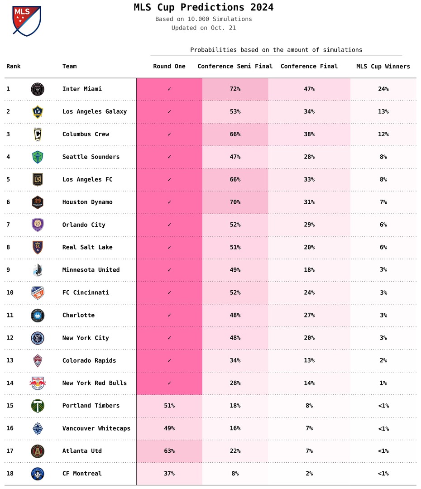This screenshot has width=421, height=489.
Task: Select the Seattle Sounders crest
Action: click(x=38, y=157)
